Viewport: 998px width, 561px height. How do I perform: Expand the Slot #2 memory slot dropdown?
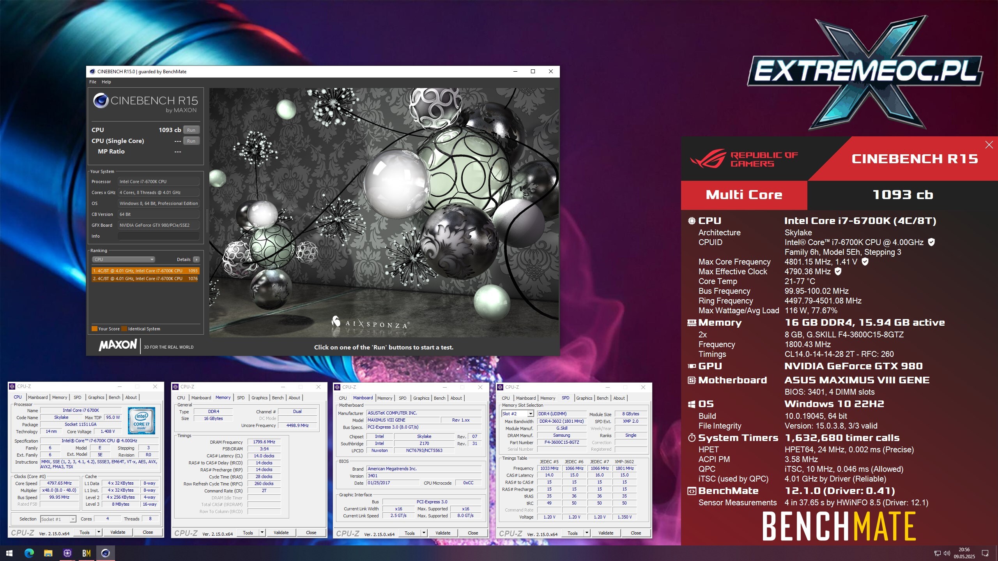[x=530, y=414]
